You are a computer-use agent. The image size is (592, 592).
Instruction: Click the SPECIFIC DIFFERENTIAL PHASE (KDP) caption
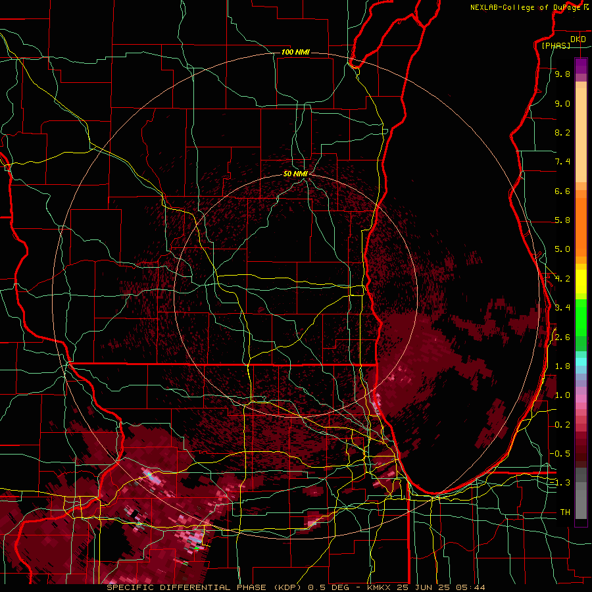point(205,587)
